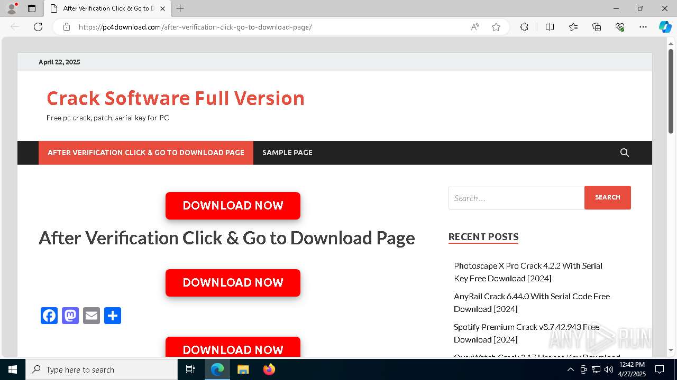The height and width of the screenshot is (380, 677).
Task: Share the page via Email icon
Action: 92,316
